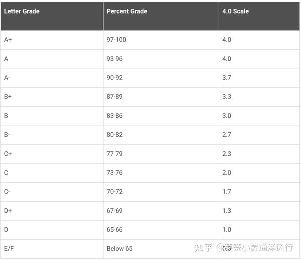Screen dimensions: 301x260
Task: Click the 4.0 Scale column header
Action: 235,11
